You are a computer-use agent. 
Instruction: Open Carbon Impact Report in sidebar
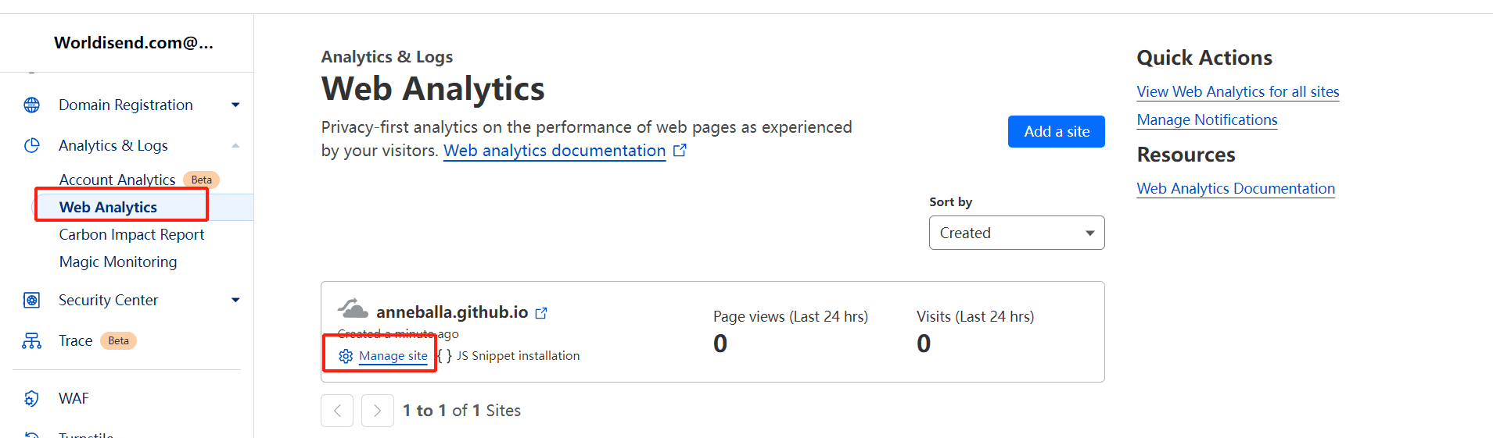click(x=131, y=234)
